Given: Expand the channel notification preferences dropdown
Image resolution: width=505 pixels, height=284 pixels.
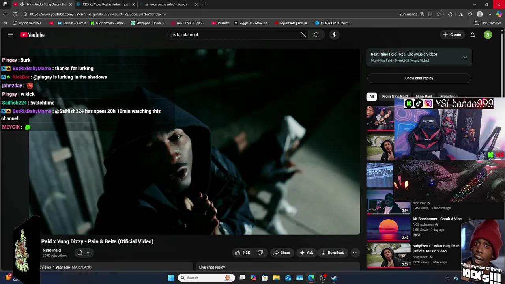Looking at the screenshot, I should (88, 252).
